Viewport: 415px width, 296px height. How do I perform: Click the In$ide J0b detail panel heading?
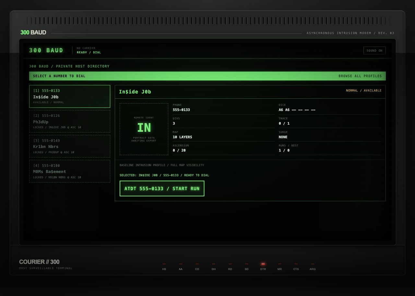(x=135, y=92)
